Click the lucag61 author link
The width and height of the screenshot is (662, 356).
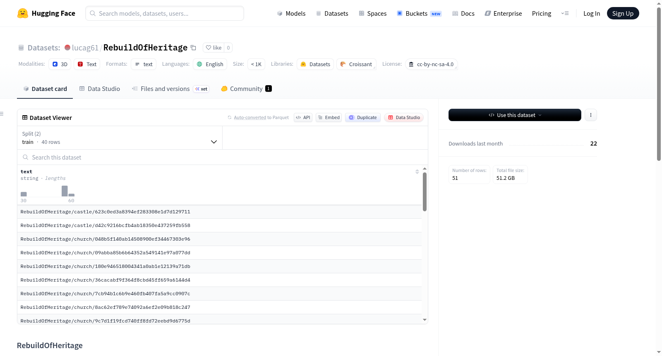85,48
